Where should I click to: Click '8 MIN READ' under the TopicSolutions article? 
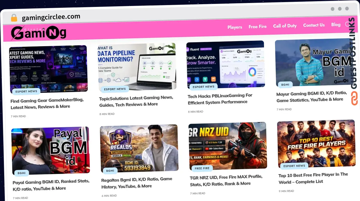107,114
